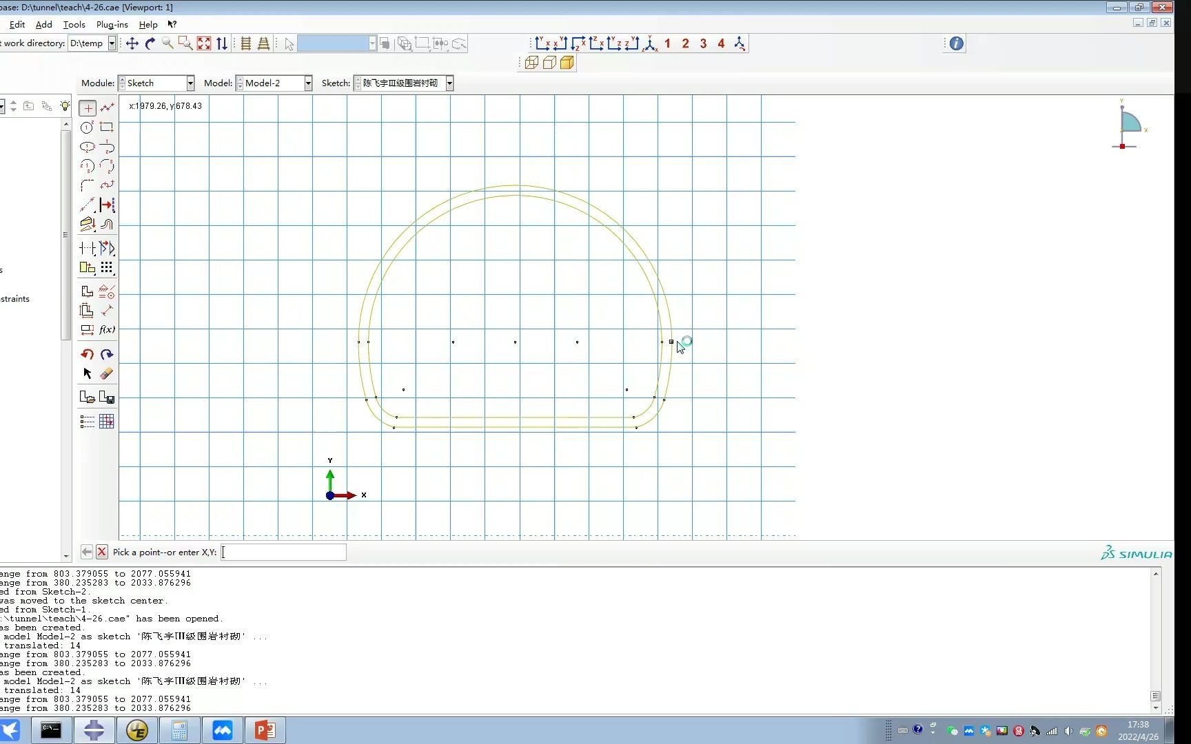Select the Create Spline tool
The image size is (1191, 744).
[x=107, y=185]
